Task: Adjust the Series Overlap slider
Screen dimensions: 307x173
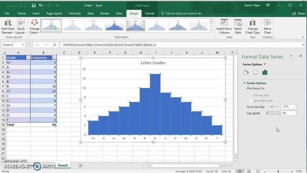Action: click(x=272, y=107)
